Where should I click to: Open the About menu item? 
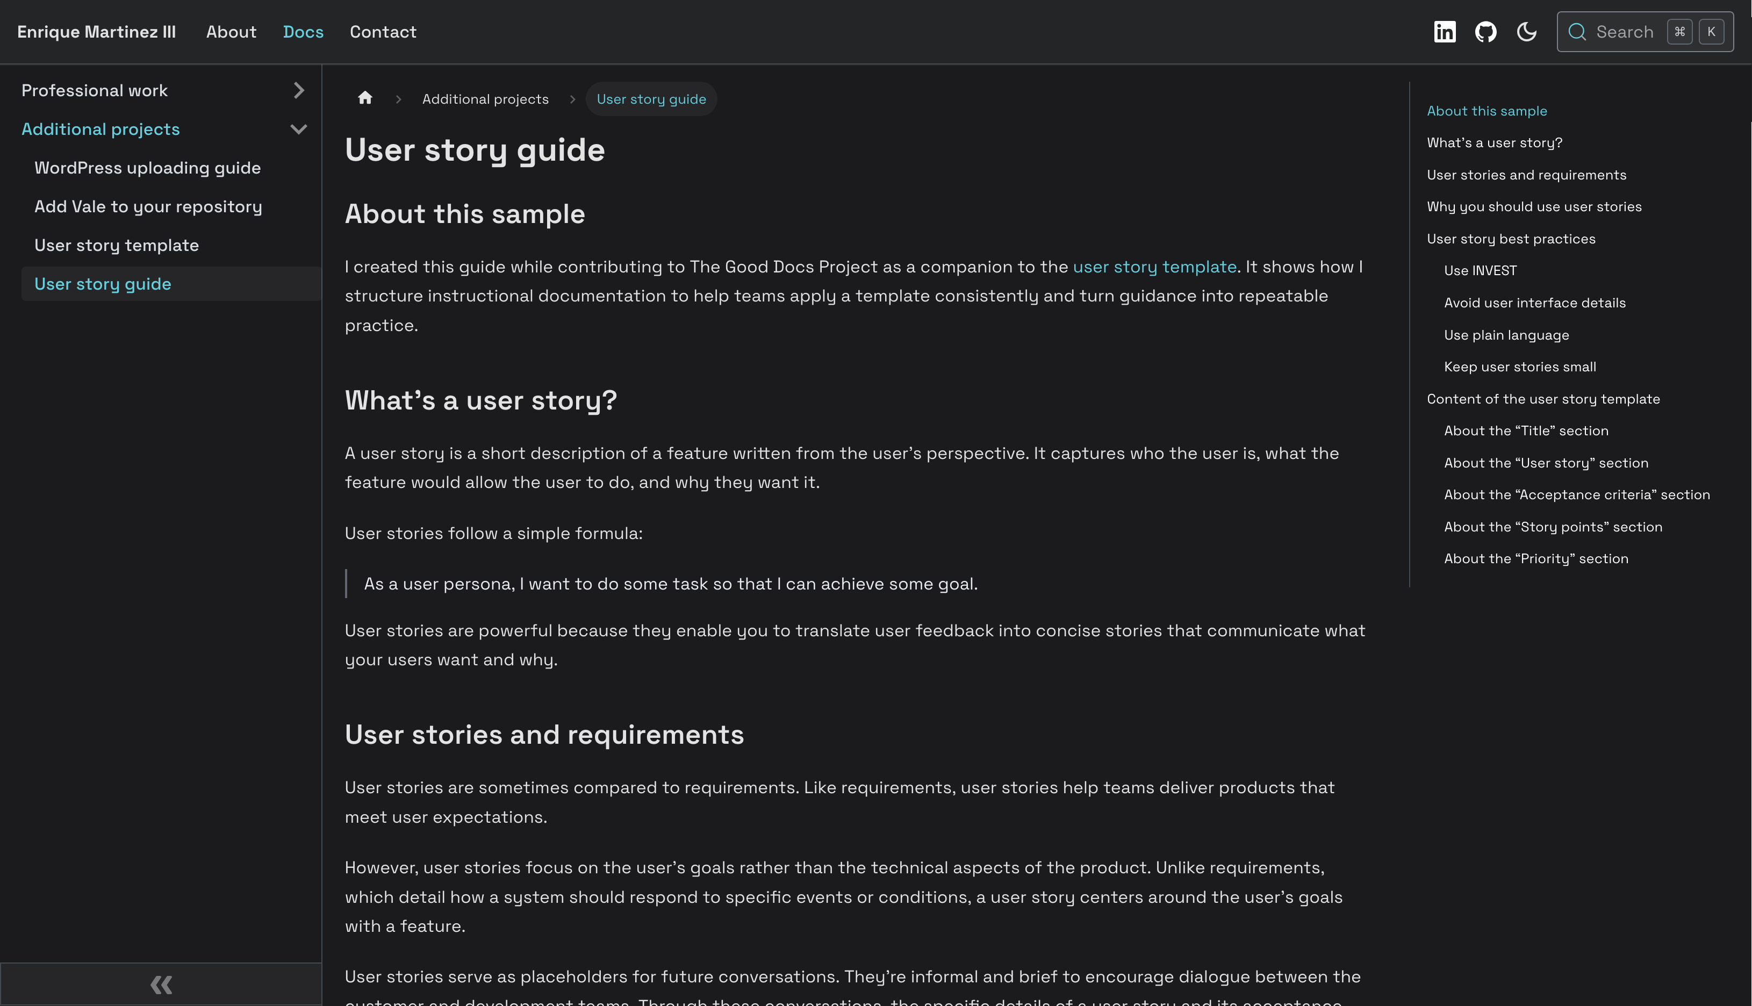click(231, 32)
